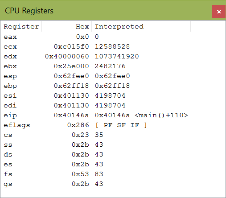
Task: Select the eflags register row
Action: (113, 125)
